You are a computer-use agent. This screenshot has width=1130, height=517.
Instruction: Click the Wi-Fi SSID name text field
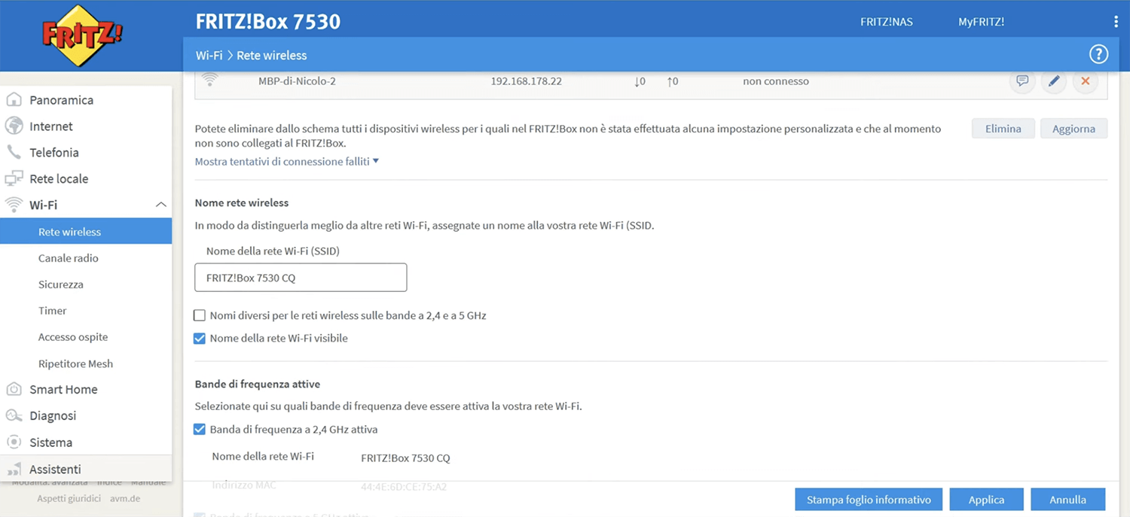301,278
